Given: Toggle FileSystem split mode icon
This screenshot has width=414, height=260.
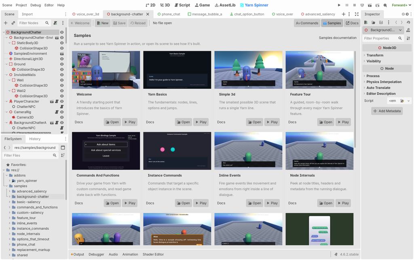Looking at the screenshot, I should pos(63,148).
